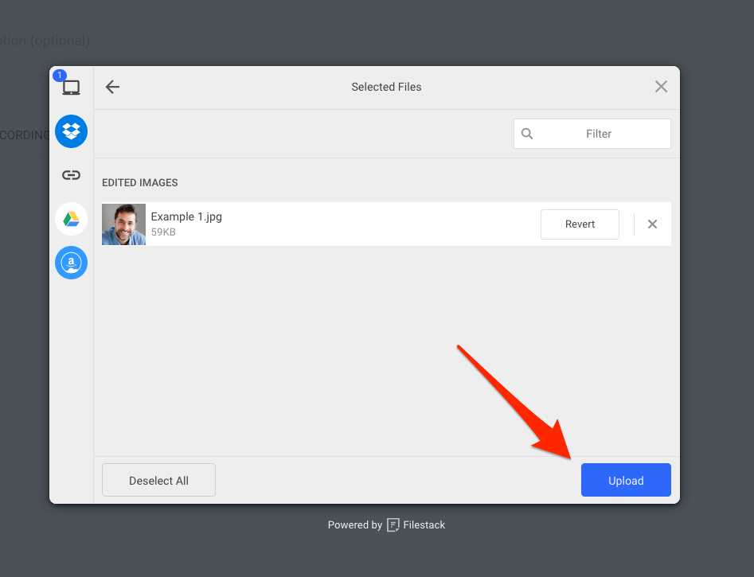This screenshot has width=754, height=577.
Task: Open the Example 1.jpg thumbnail
Action: (123, 224)
